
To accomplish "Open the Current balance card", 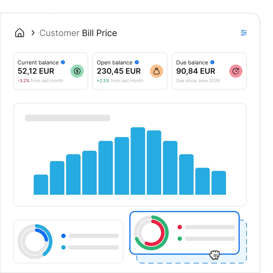I will click(51, 71).
